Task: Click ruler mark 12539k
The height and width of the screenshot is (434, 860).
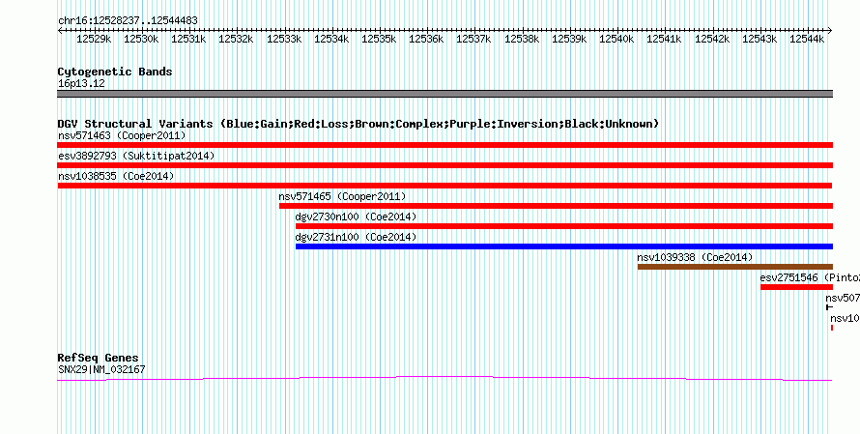Action: pos(569,40)
